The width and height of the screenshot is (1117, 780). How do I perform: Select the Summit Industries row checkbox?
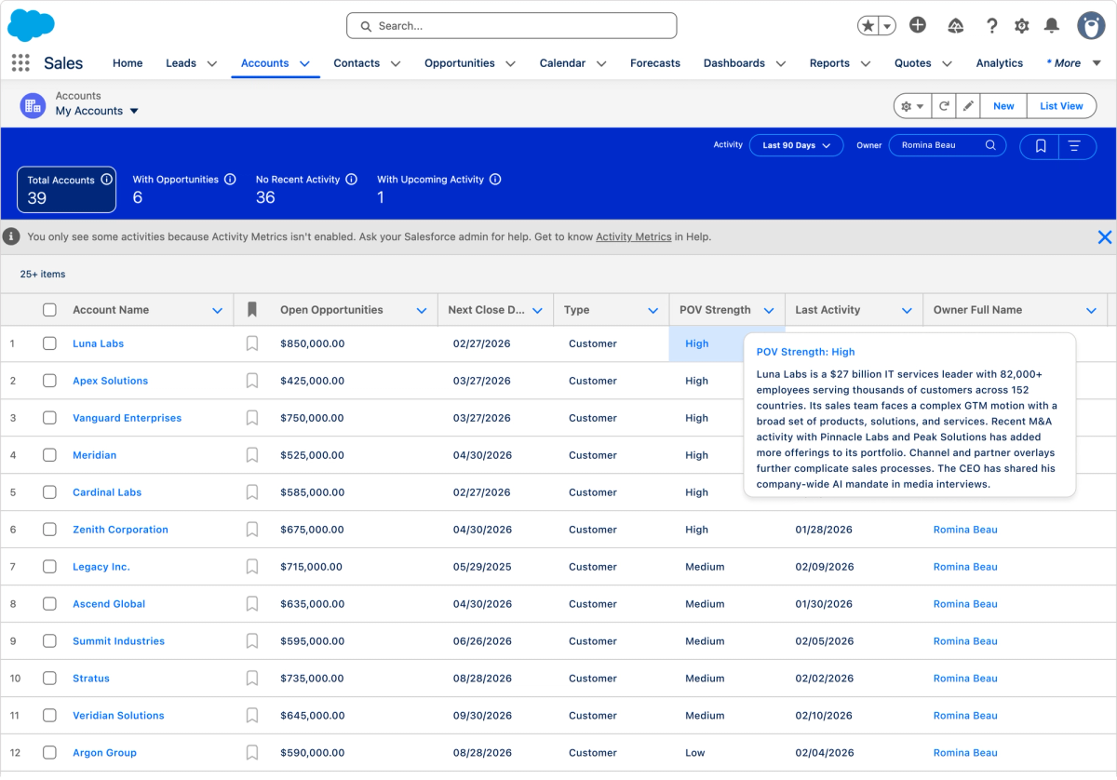click(49, 641)
